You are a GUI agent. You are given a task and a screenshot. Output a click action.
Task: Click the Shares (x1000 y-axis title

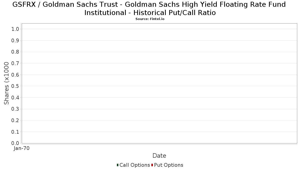coord(7,83)
